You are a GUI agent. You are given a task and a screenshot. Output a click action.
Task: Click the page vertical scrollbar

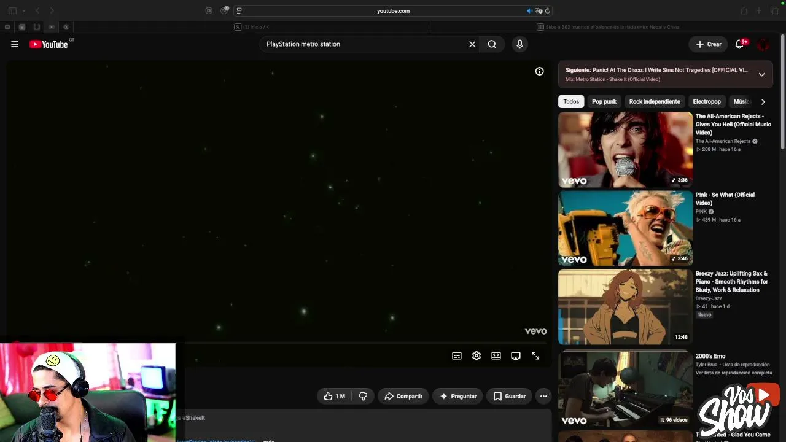point(782,92)
